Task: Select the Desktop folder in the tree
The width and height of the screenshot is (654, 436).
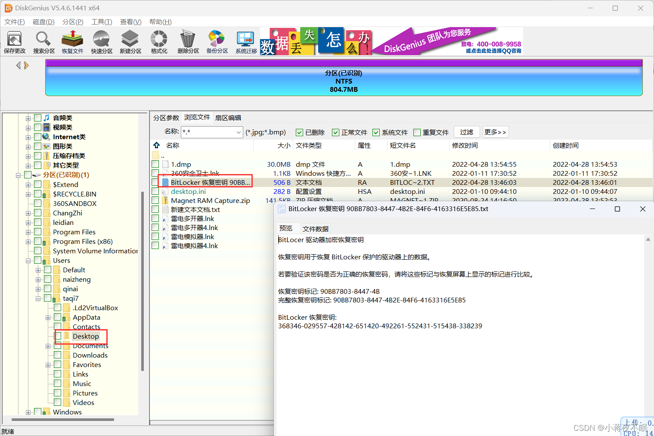Action: (x=85, y=336)
